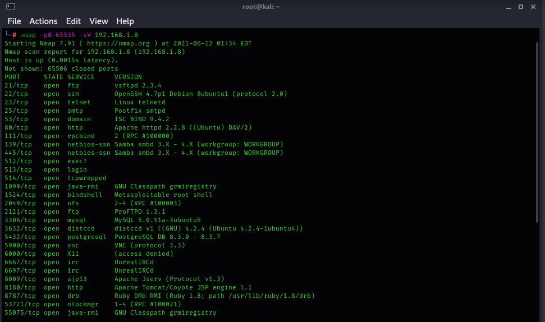
Task: Click the '111/tcp' port entry
Action: (18, 136)
